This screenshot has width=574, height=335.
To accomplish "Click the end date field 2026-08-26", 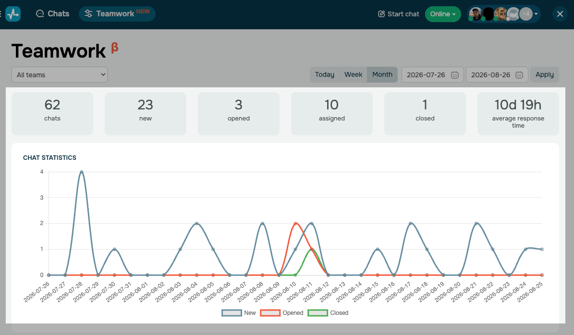I will click(x=497, y=74).
